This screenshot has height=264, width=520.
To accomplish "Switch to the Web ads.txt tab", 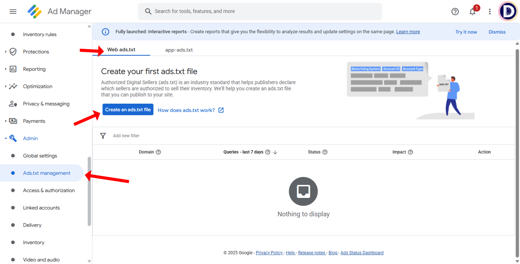I will pos(121,49).
